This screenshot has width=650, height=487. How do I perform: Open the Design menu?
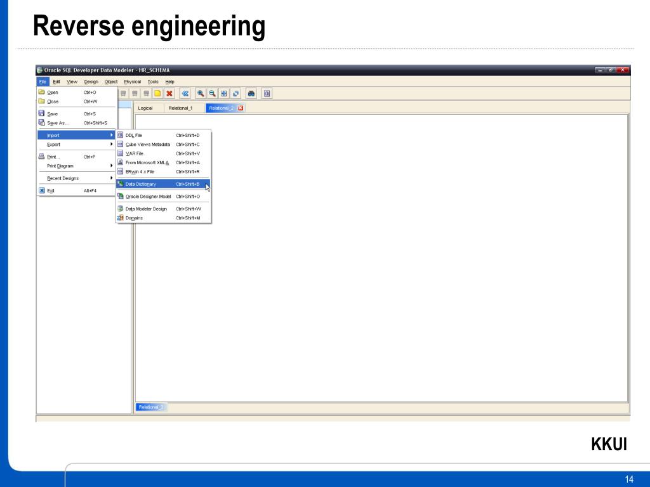point(91,82)
